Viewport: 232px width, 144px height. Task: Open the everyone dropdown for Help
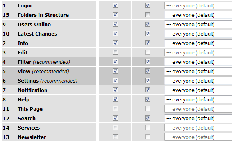click(198, 99)
